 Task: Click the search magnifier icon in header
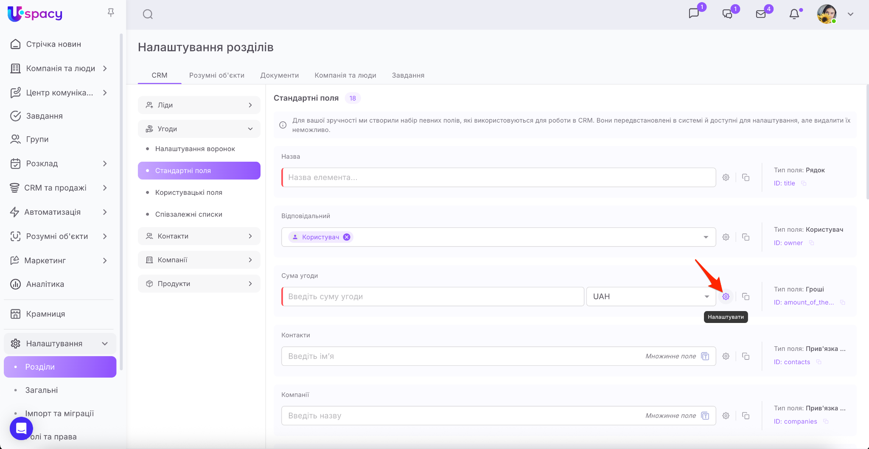click(148, 14)
